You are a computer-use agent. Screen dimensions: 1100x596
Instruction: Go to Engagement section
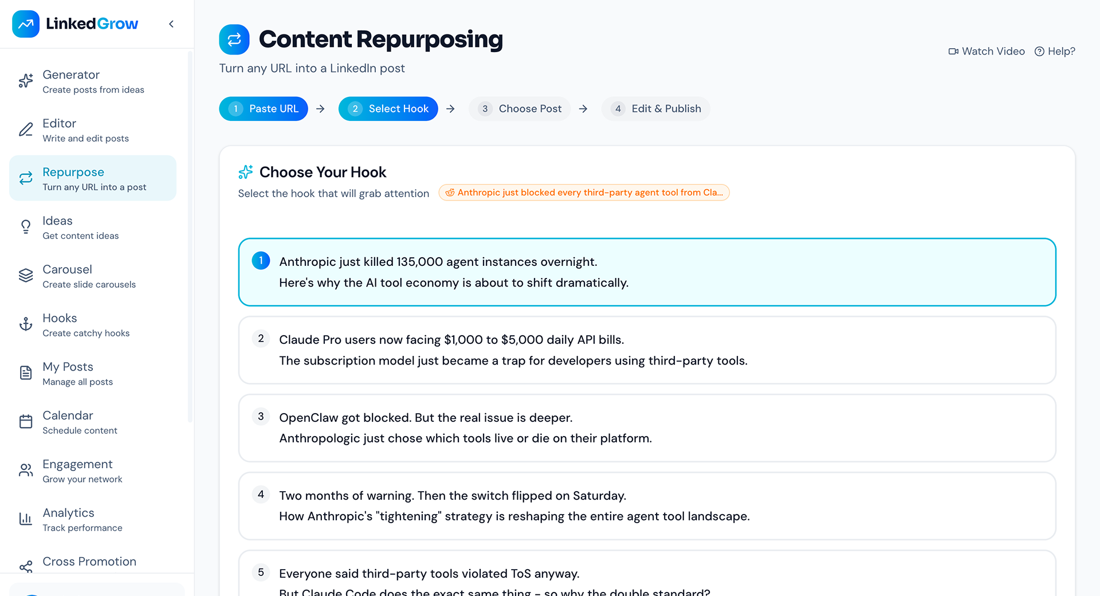[x=93, y=470]
